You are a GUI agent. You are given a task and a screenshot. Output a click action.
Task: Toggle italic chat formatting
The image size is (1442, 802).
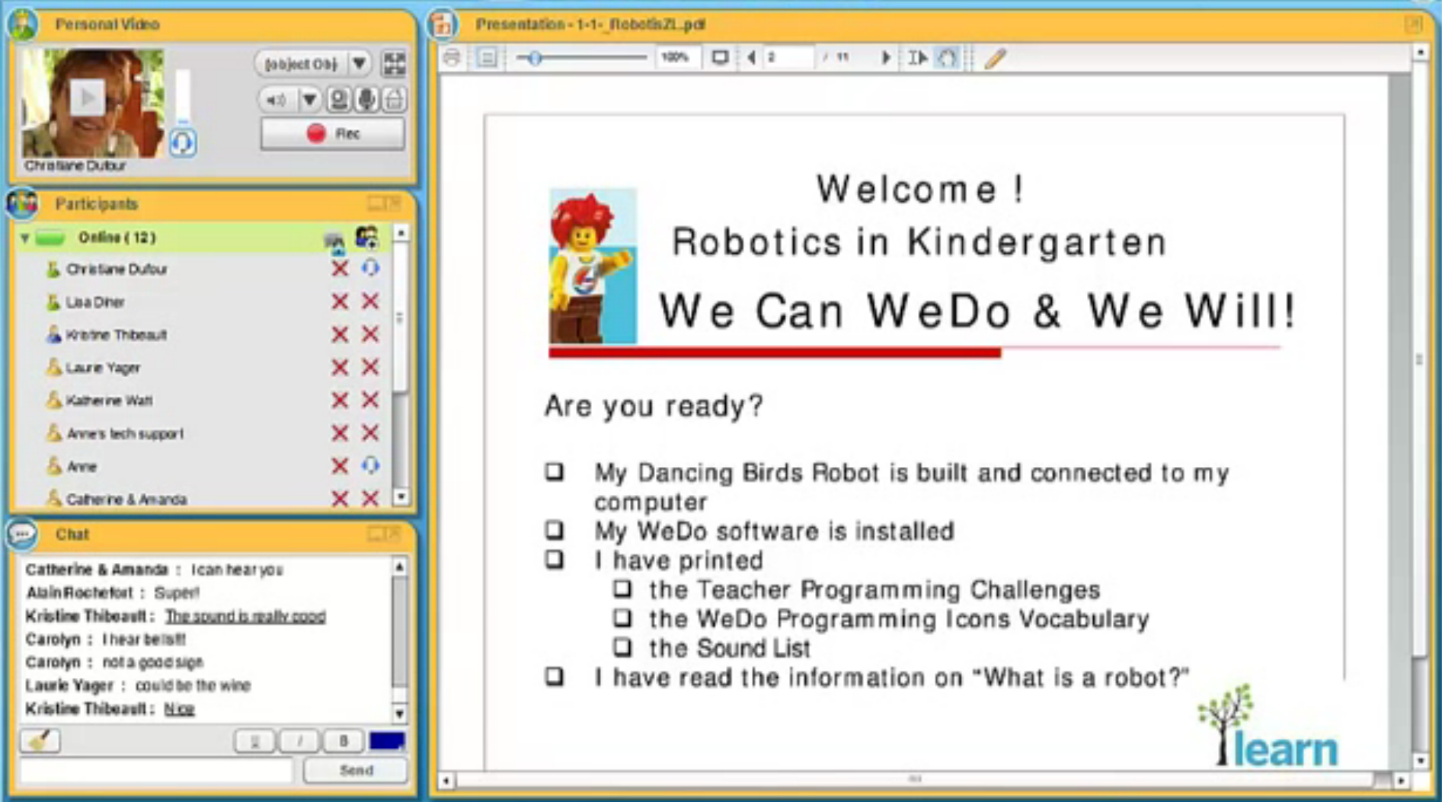299,741
